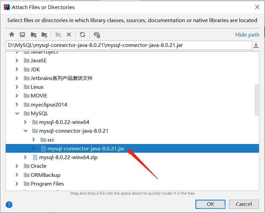Image resolution: width=265 pixels, height=213 pixels.
Task: Confirm with the OK button
Action: (x=210, y=204)
